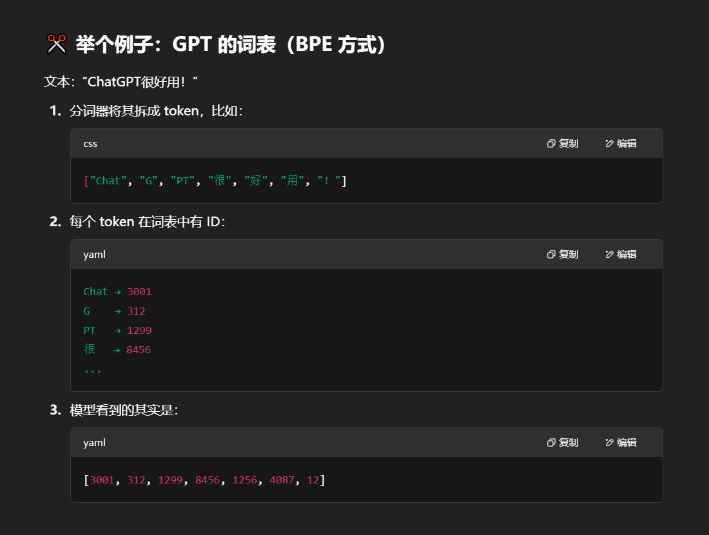Click the "PT" string in token array
The image size is (709, 535).
pos(182,181)
